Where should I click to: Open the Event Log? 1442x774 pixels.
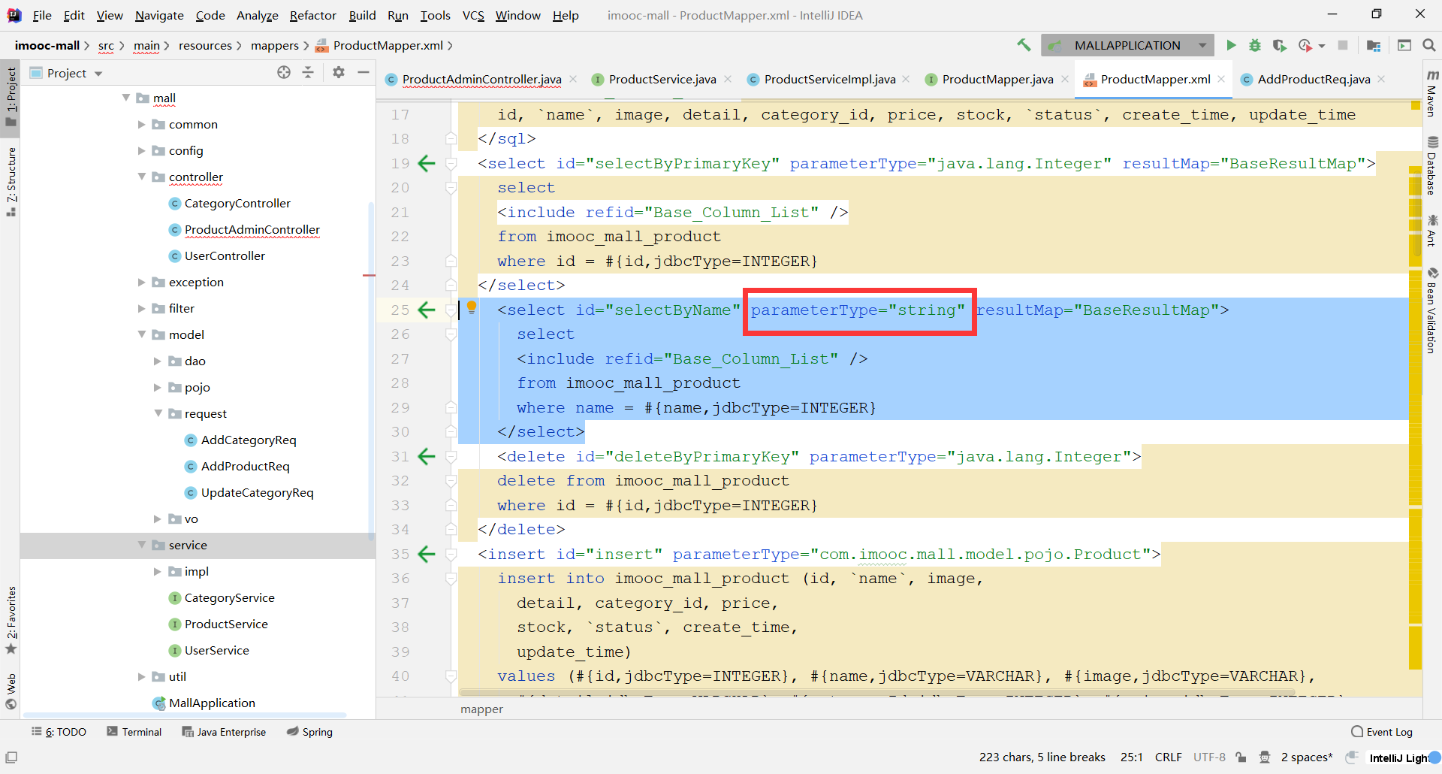point(1382,732)
